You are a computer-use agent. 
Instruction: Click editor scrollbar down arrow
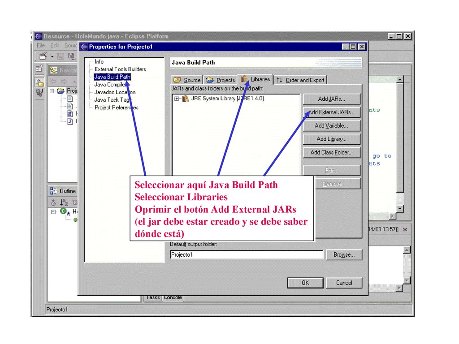tap(400, 209)
